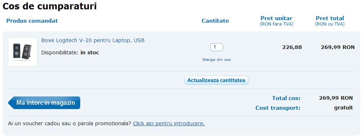Select the Pret unitar column header
This screenshot has width=363, height=140.
pyautogui.click(x=276, y=18)
